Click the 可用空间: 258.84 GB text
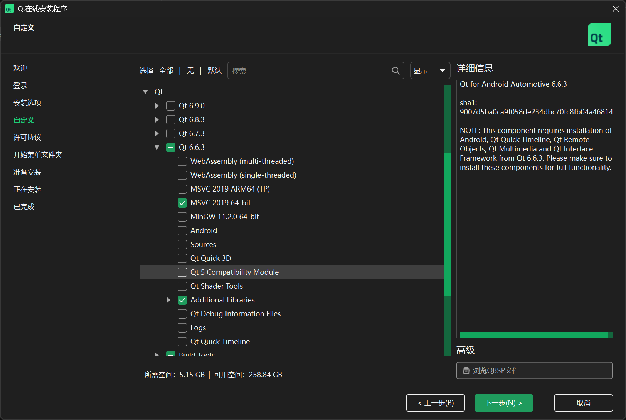626x420 pixels. 248,375
